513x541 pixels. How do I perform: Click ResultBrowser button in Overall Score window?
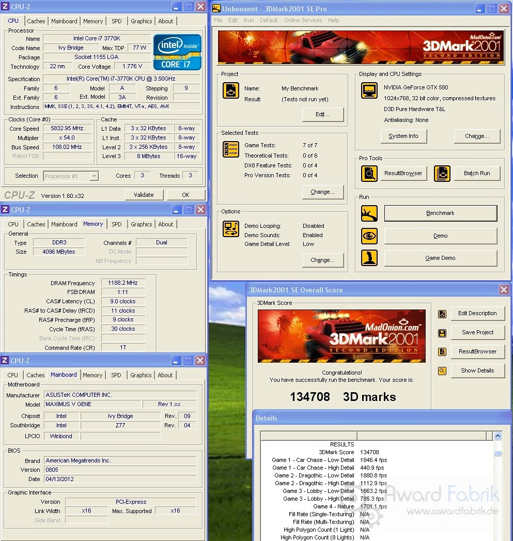coord(477,351)
